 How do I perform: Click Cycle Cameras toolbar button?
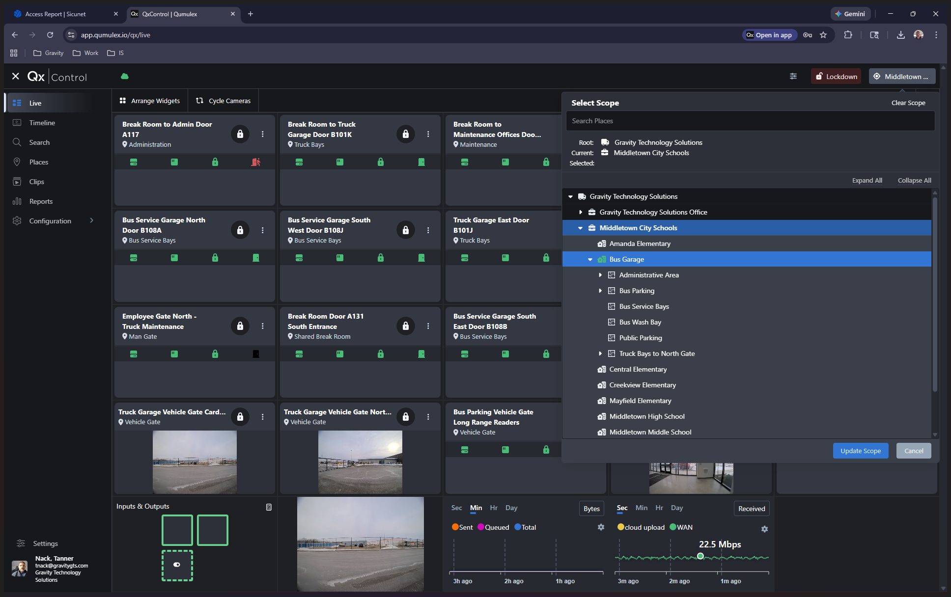[x=224, y=101]
